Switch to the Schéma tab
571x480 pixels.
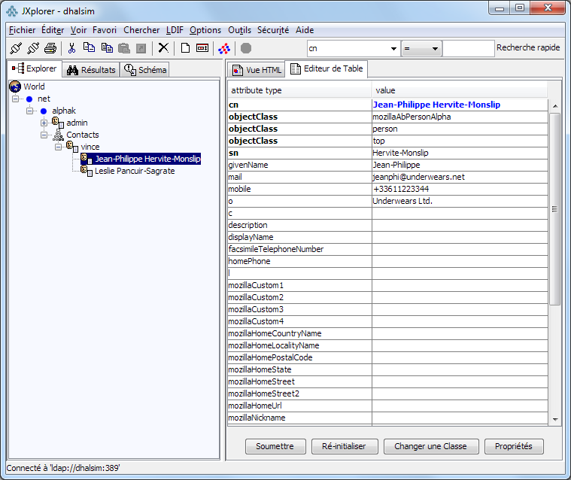tap(145, 70)
